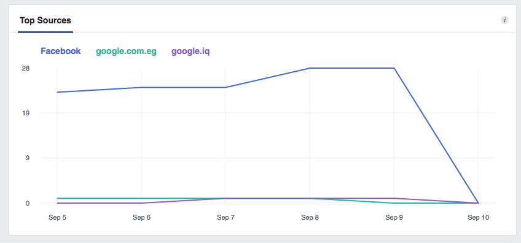Click the Sep 7 axis label

(225, 217)
